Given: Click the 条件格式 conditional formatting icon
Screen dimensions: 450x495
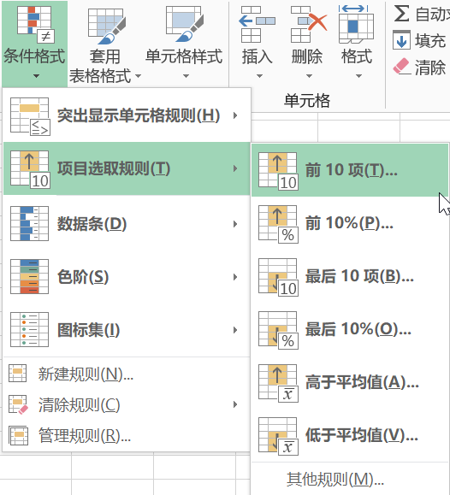Looking at the screenshot, I should (35, 24).
